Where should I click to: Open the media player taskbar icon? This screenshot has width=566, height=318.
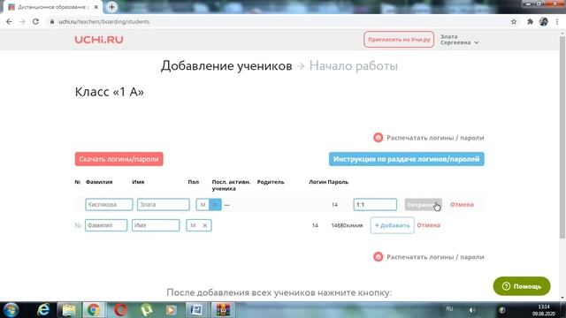coord(171,310)
